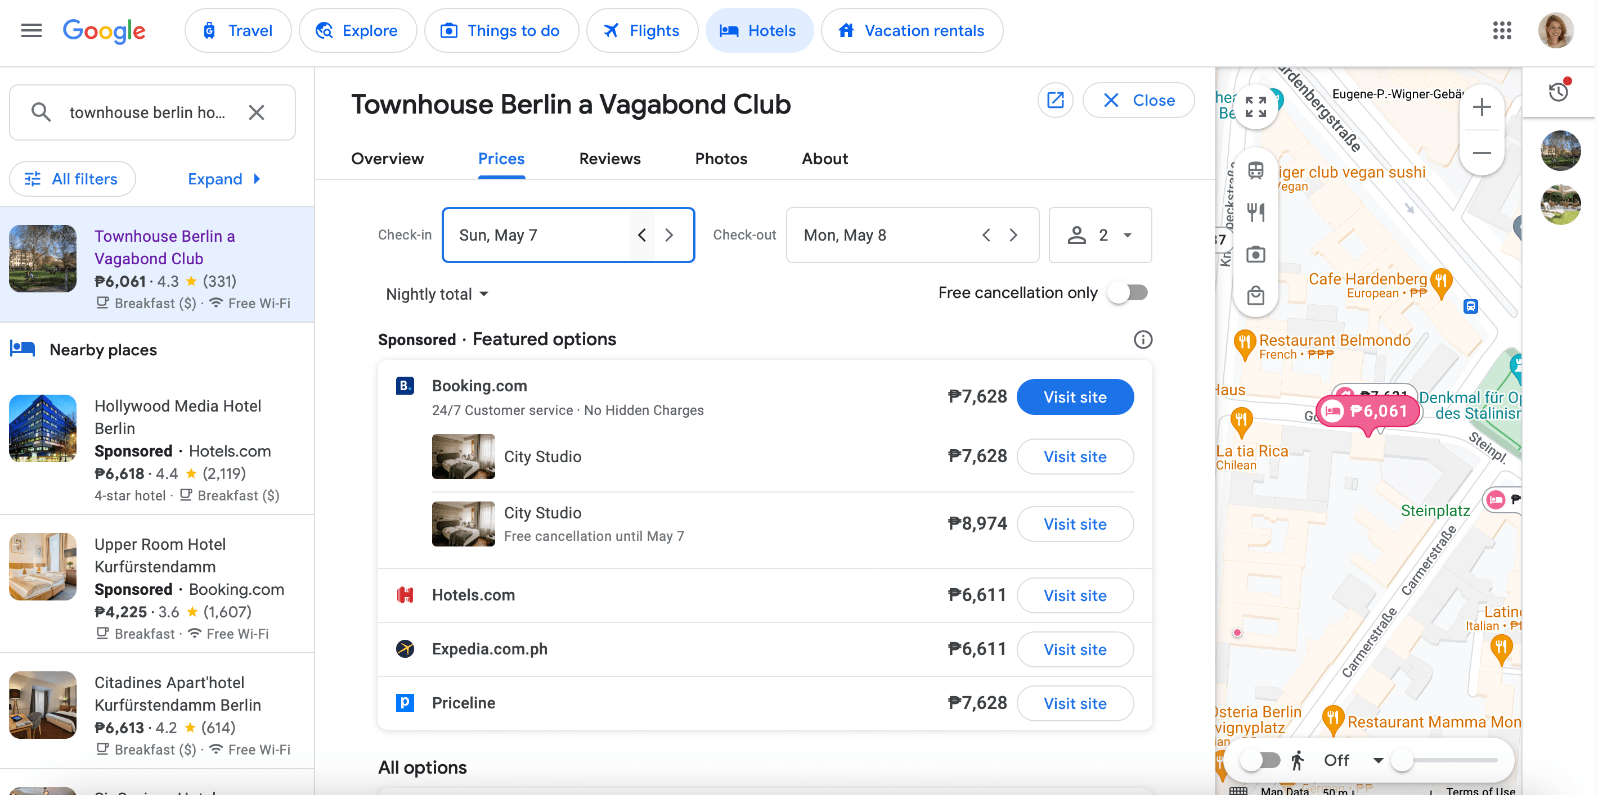Show restaurants on the map
The image size is (1598, 795).
(x=1255, y=212)
